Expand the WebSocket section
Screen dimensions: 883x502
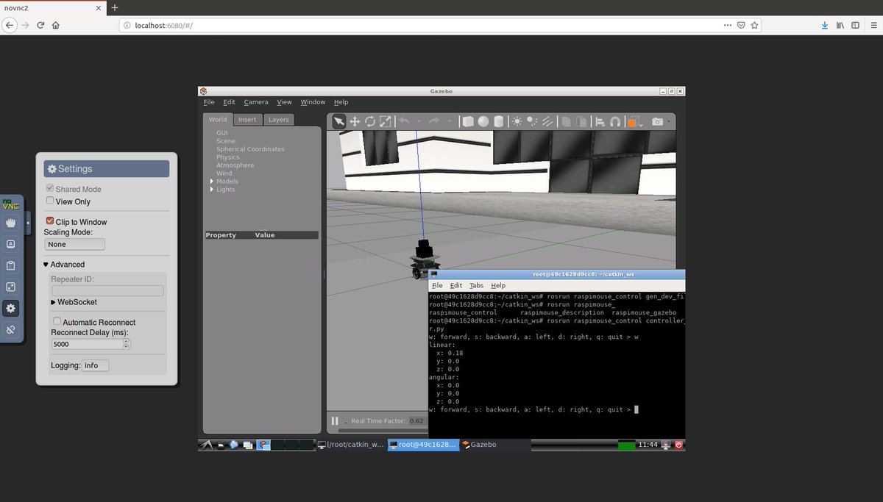click(74, 302)
